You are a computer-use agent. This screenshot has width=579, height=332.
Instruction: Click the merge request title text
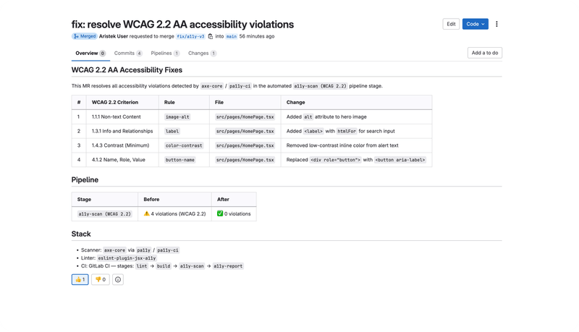[182, 25]
